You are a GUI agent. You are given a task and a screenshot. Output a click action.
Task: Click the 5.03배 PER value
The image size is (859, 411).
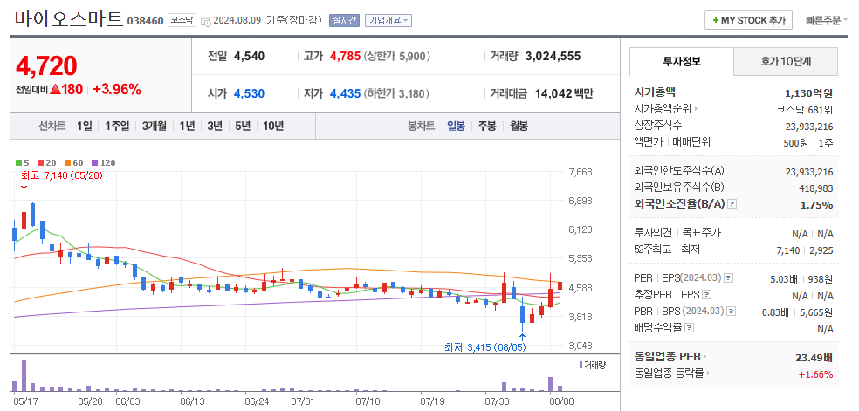coord(785,279)
